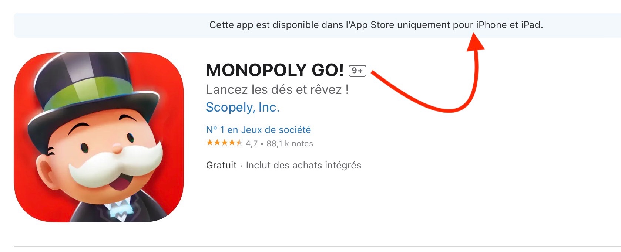621x252 pixels.
Task: Open the N° 1 en Jeux de société ranking
Action: 258,130
